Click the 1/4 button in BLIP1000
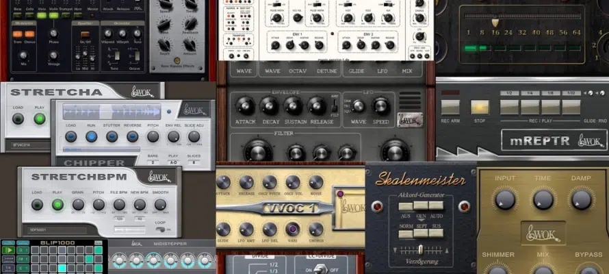 (8, 268)
